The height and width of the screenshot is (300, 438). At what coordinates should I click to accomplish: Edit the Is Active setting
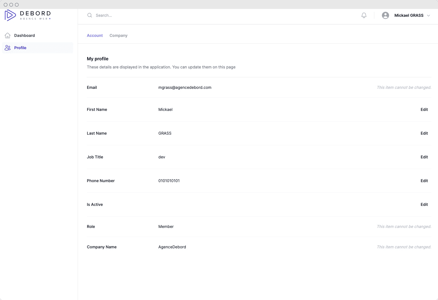click(424, 204)
